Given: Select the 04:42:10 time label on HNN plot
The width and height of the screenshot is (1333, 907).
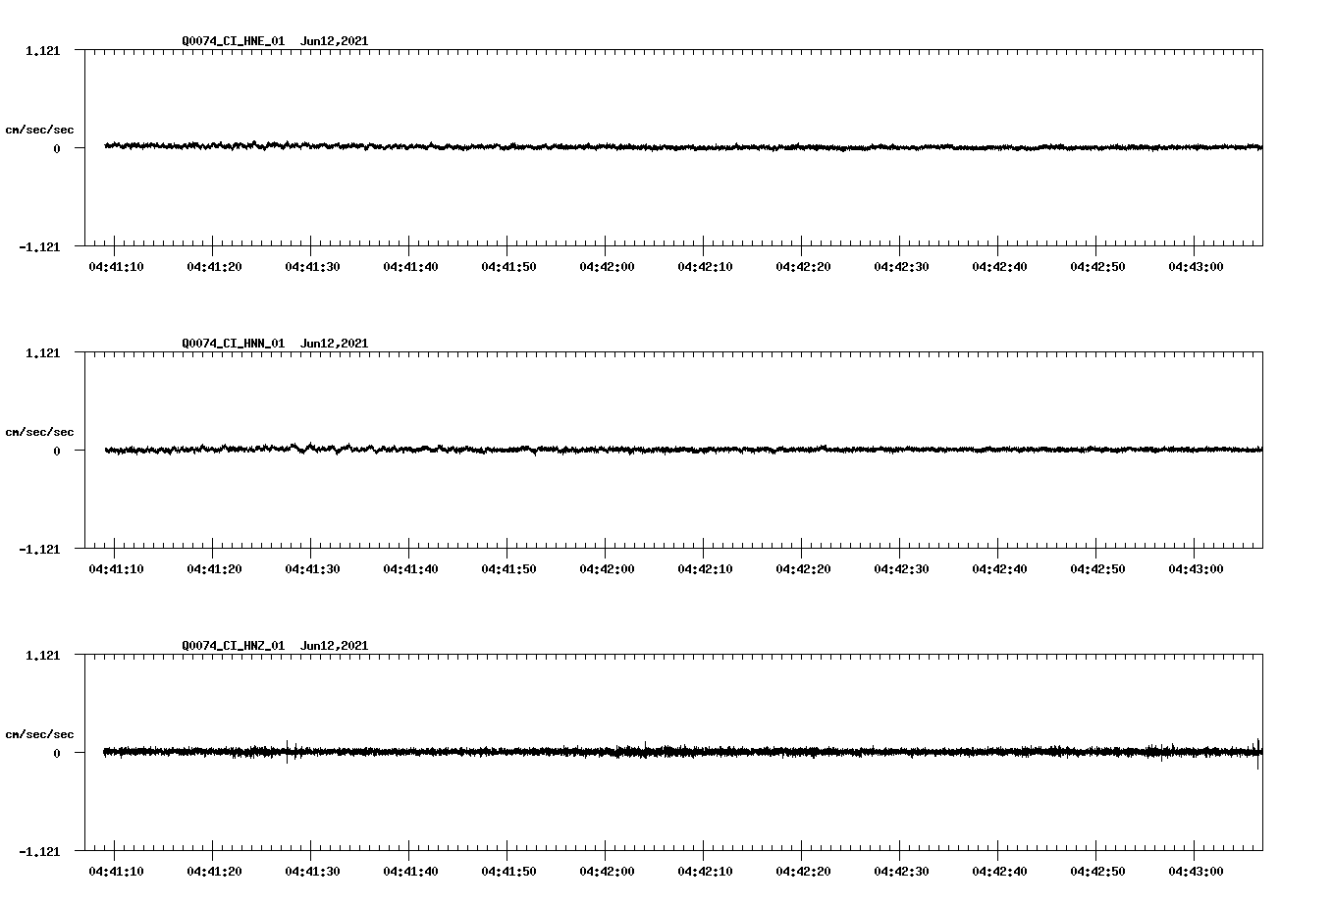Looking at the screenshot, I should 705,569.
